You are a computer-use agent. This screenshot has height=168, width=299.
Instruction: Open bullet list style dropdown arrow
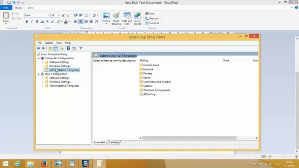pyautogui.click(x=90, y=15)
